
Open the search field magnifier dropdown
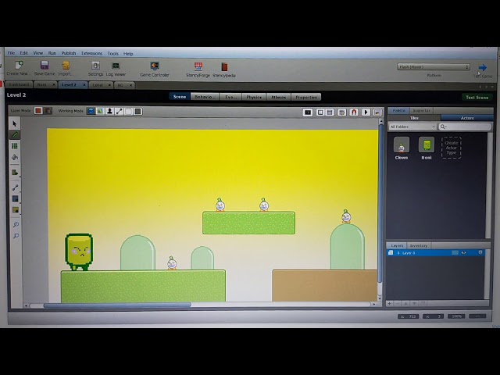click(x=443, y=127)
